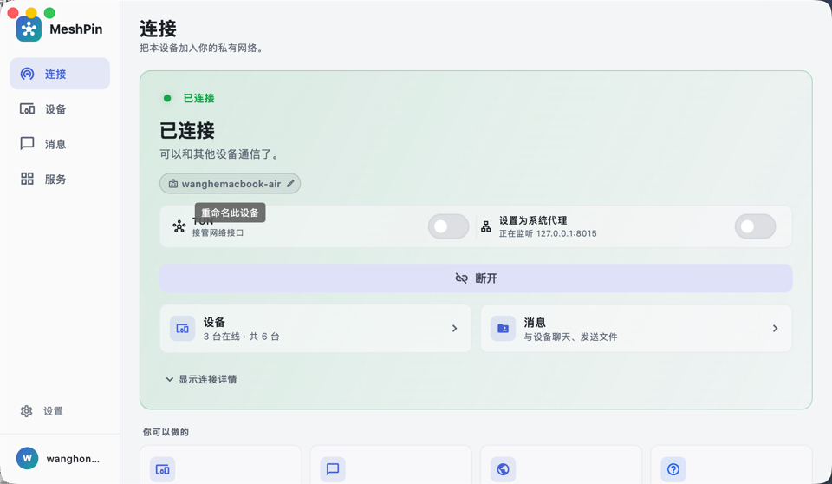The height and width of the screenshot is (484, 832).
Task: Click the 正在监听 127.0.0.1:8015 text
Action: click(548, 233)
